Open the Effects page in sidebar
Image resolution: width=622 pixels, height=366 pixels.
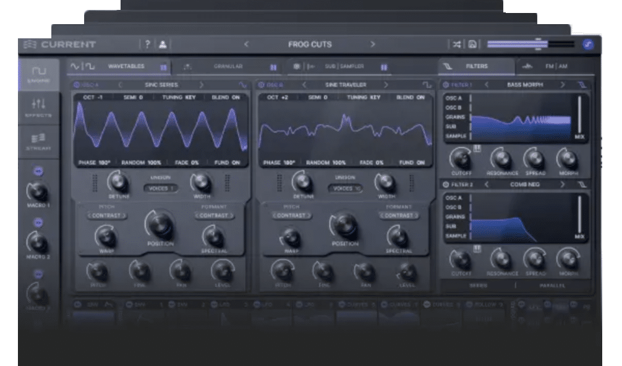pyautogui.click(x=38, y=108)
